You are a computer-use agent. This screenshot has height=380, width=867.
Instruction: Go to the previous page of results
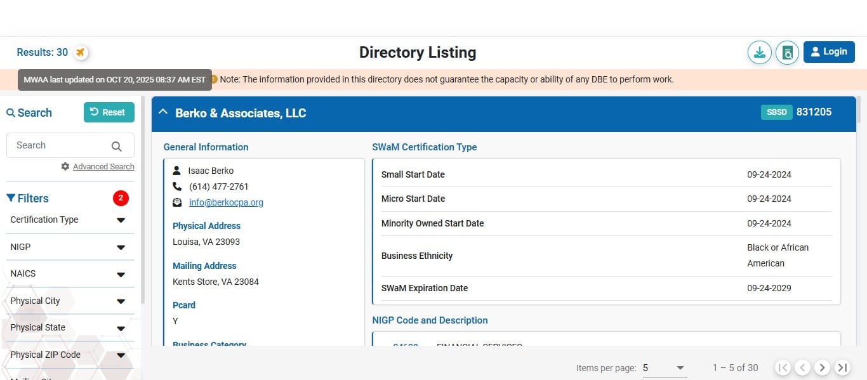point(803,367)
